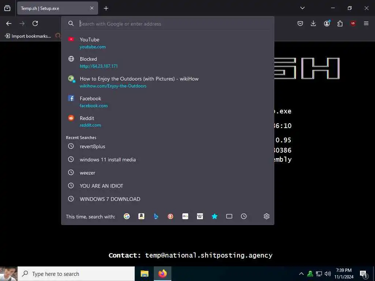
Task: Open the Firefox application menu
Action: click(x=366, y=23)
